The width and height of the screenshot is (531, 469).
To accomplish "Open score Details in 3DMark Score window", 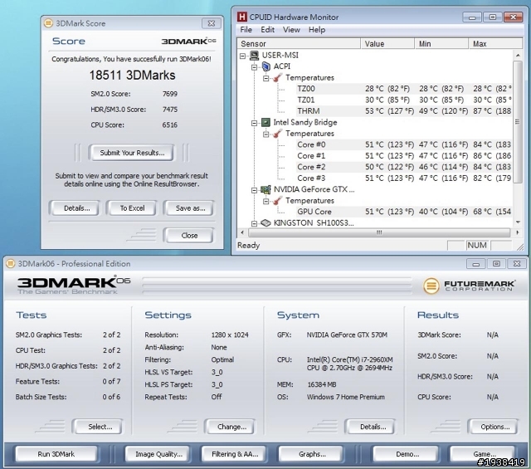I will pyautogui.click(x=75, y=208).
